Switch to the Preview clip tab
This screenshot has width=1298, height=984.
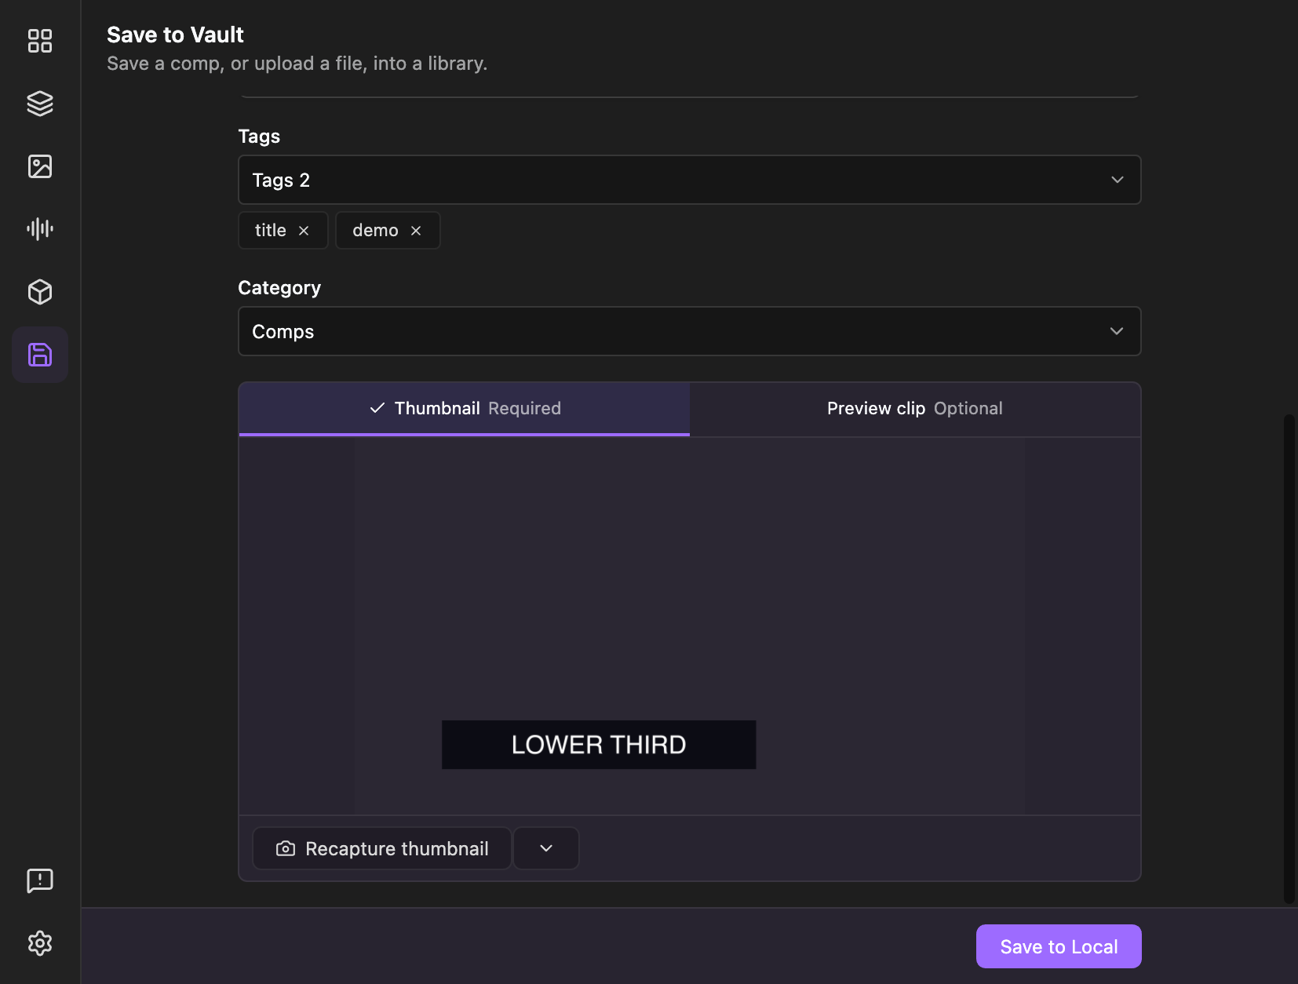point(915,409)
